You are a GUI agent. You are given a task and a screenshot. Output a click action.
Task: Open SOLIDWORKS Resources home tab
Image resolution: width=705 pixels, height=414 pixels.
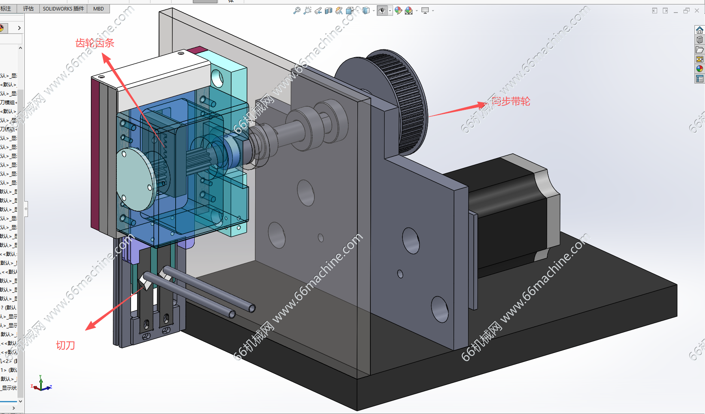pos(700,30)
